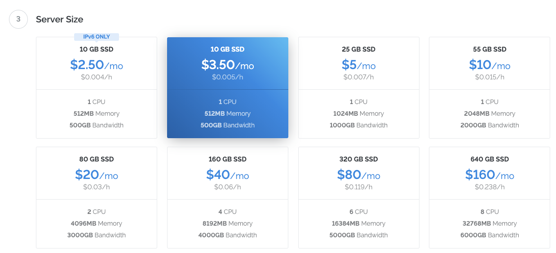This screenshot has height=253, width=556.
Task: Click the $0.119/h hourly price
Action: coord(359,187)
